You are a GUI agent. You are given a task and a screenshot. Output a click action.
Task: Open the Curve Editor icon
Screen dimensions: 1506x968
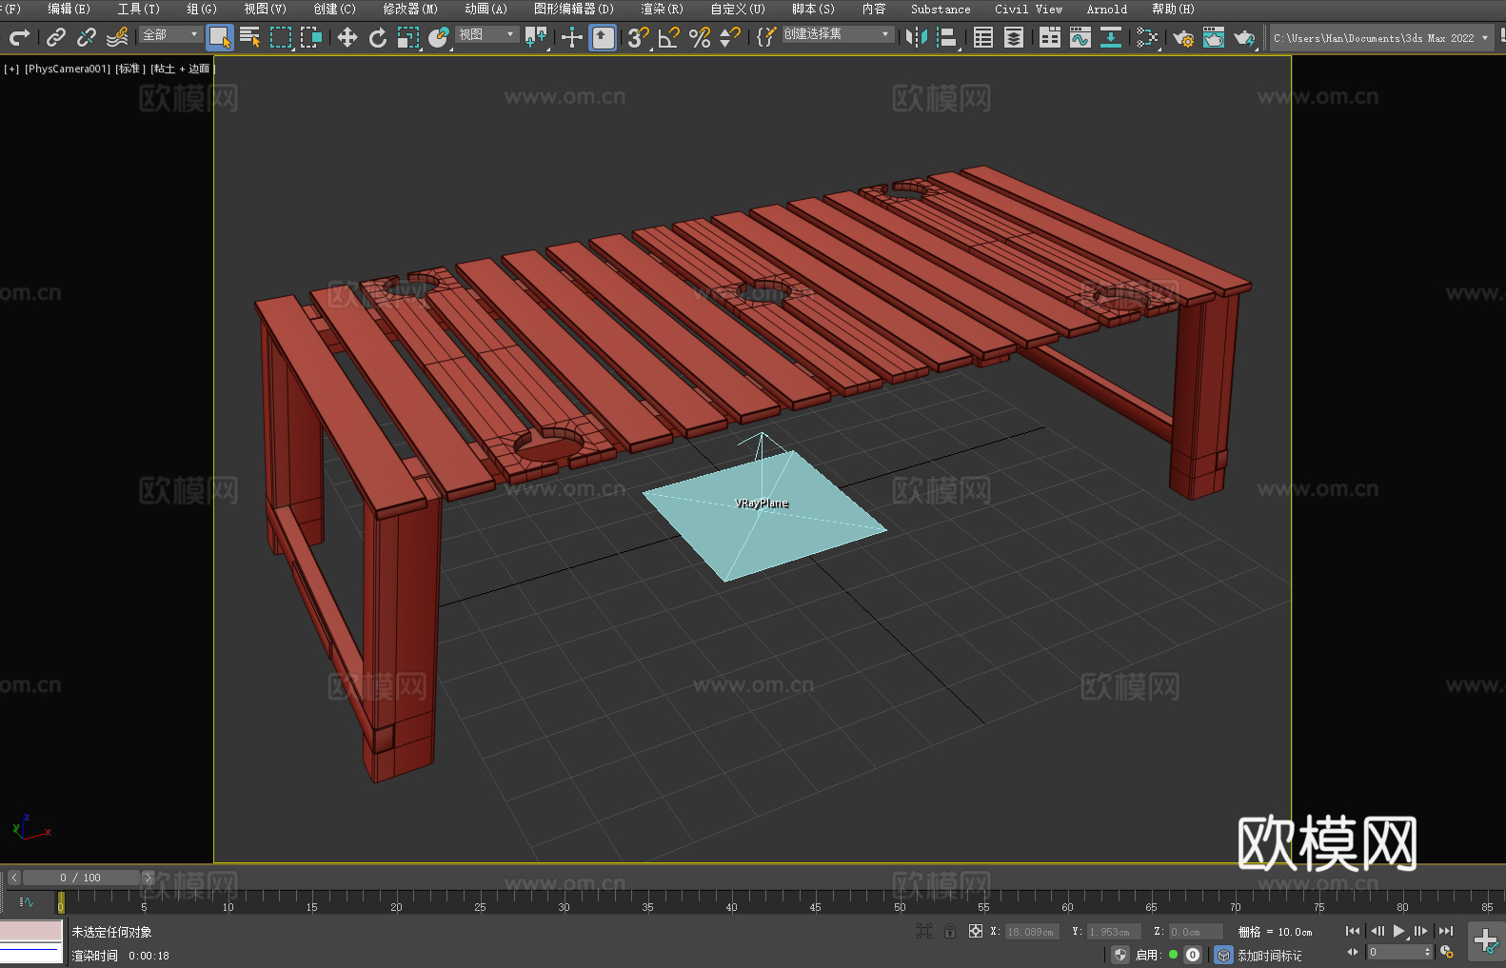[x=1080, y=37]
